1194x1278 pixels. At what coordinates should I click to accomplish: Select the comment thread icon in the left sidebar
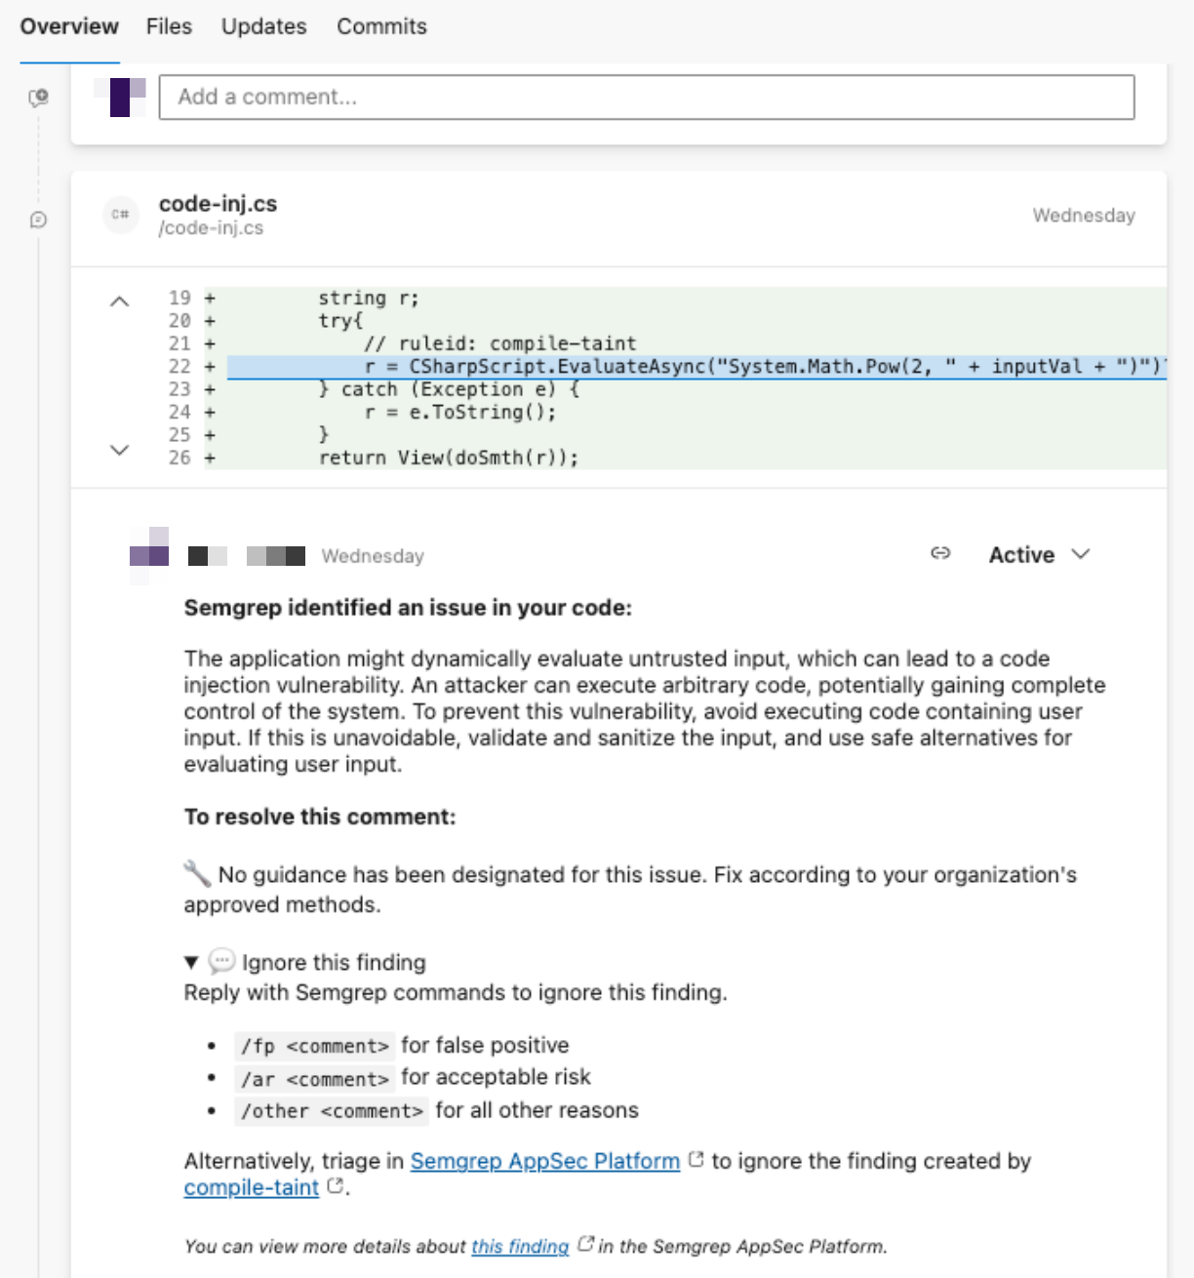click(x=39, y=220)
